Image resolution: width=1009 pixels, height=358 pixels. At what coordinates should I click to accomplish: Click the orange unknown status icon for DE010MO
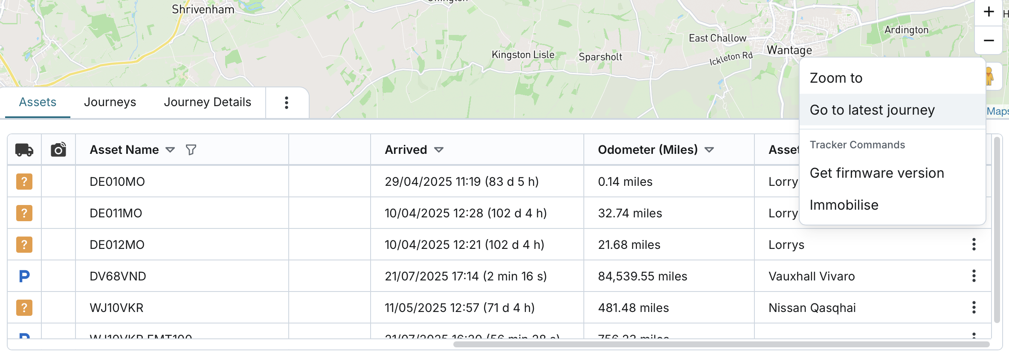(24, 182)
